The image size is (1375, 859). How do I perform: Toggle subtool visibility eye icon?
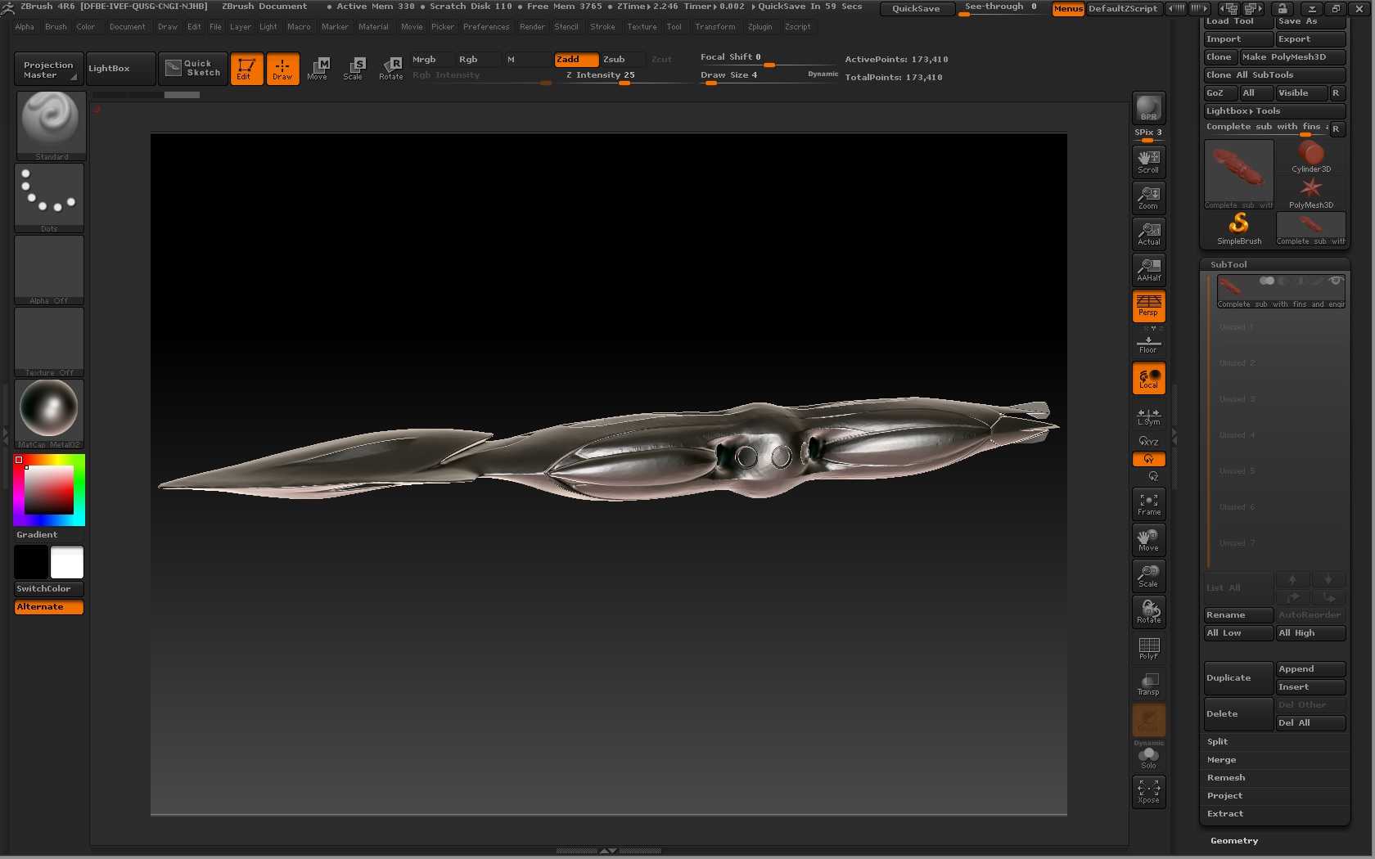pos(1336,281)
